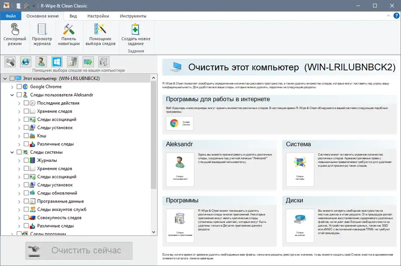401x266 pixels.
Task: Expand the Совокупность следов node
Action: click(19, 218)
